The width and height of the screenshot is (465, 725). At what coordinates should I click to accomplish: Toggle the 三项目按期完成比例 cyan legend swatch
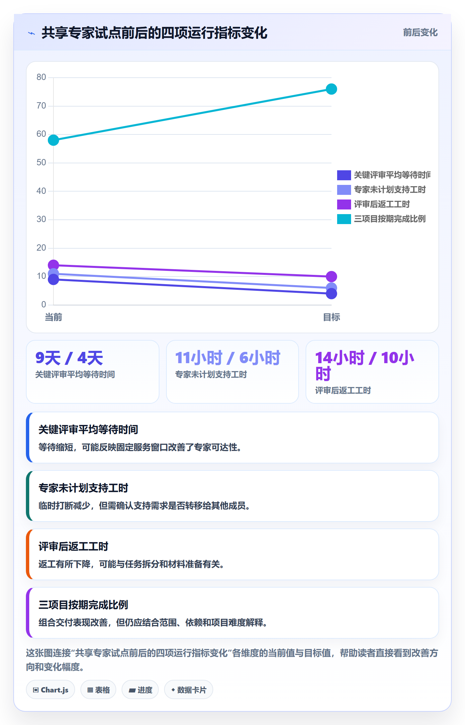(x=344, y=219)
